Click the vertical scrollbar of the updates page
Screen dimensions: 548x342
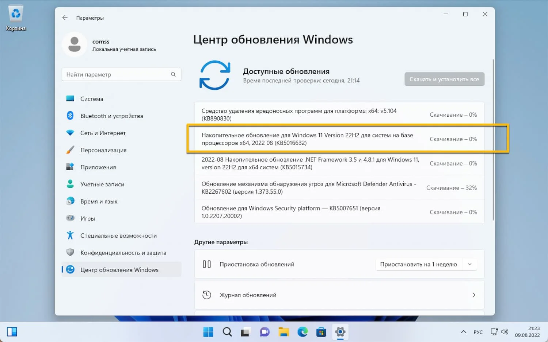(x=493, y=140)
